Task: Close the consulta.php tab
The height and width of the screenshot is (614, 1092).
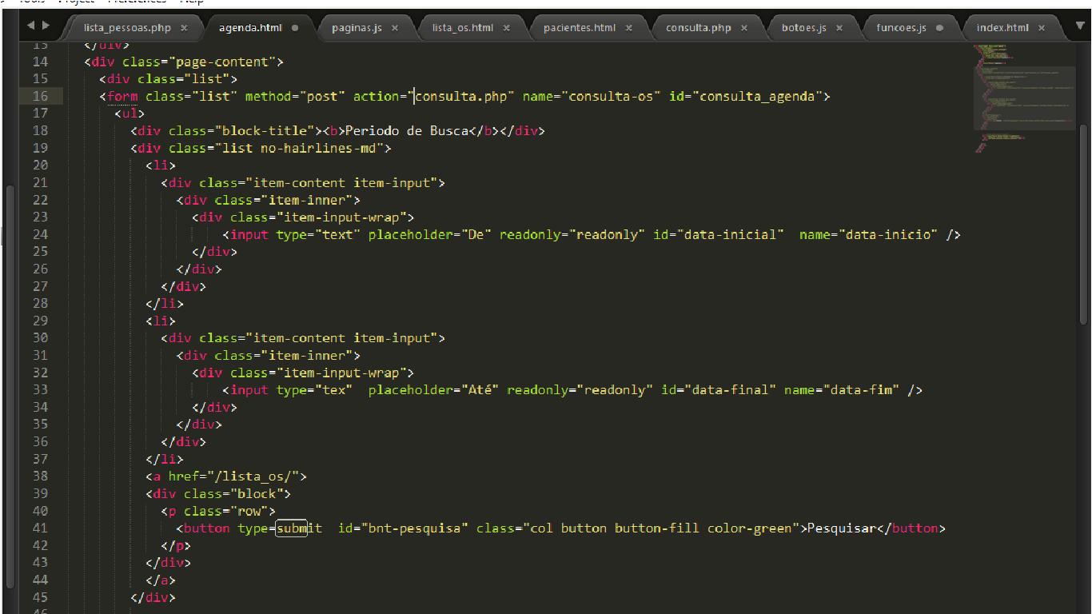Action: pyautogui.click(x=744, y=28)
